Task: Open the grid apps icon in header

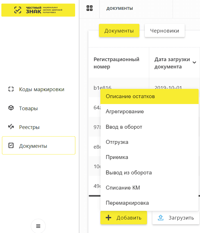Action: 89,8
